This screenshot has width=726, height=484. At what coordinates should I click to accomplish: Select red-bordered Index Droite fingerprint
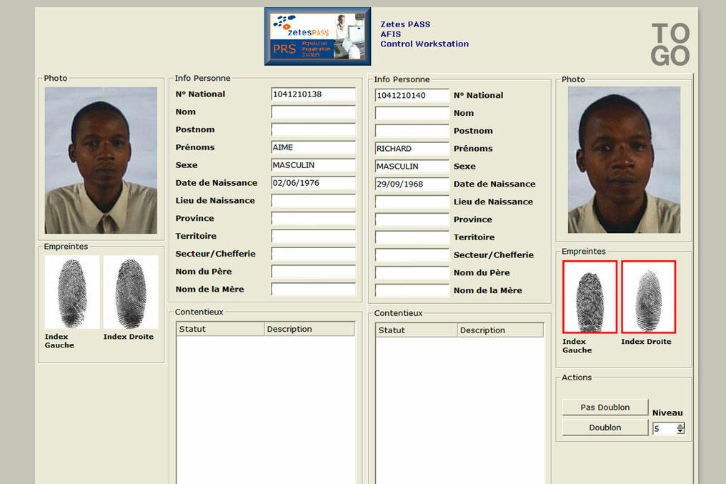click(648, 297)
